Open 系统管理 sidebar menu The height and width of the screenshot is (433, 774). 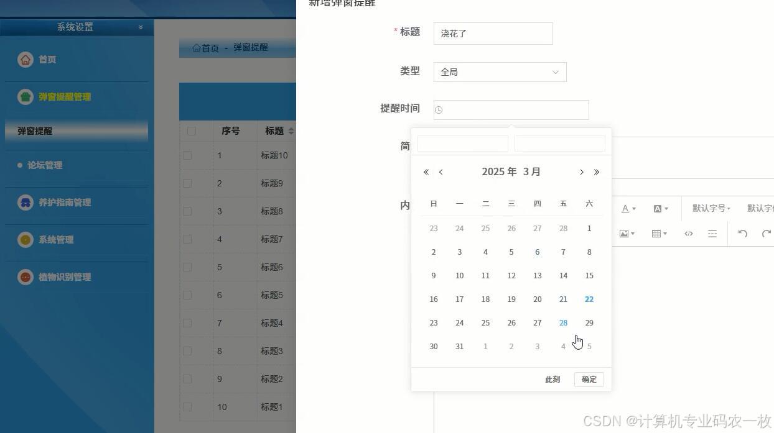(x=56, y=240)
